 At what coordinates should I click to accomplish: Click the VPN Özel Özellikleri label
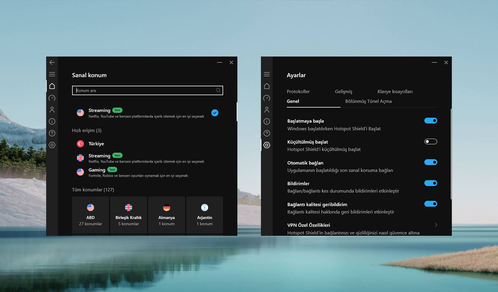[x=309, y=225]
